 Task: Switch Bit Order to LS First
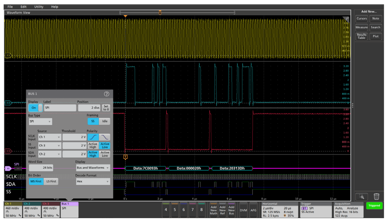(51, 181)
